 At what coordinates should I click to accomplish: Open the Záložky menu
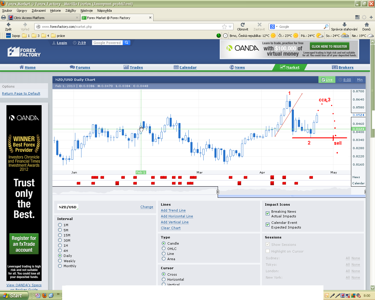(x=71, y=11)
